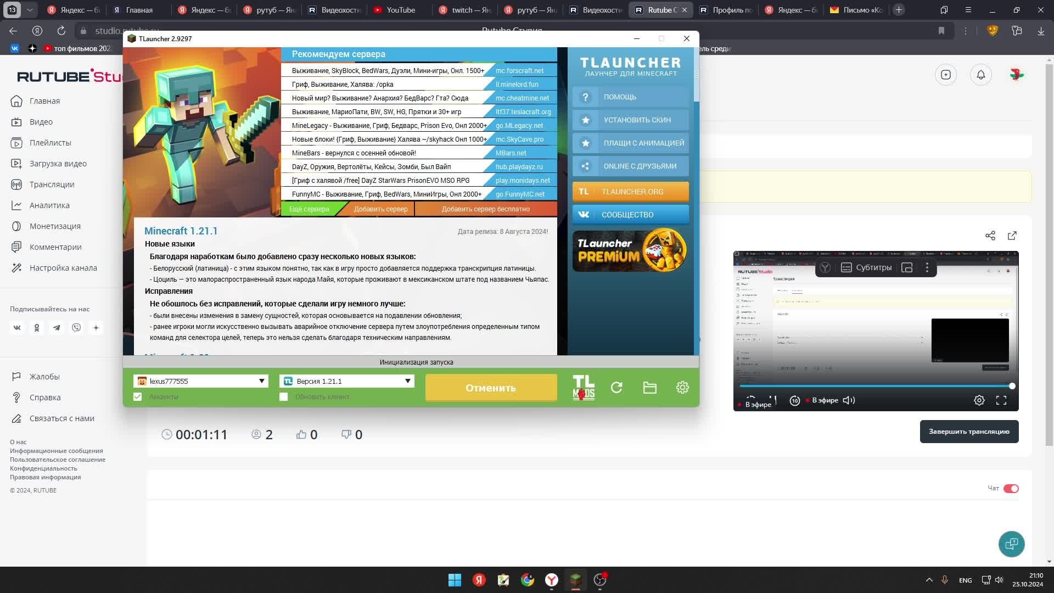Open Аналитика in the sidebar
Image resolution: width=1054 pixels, height=593 pixels.
point(49,205)
